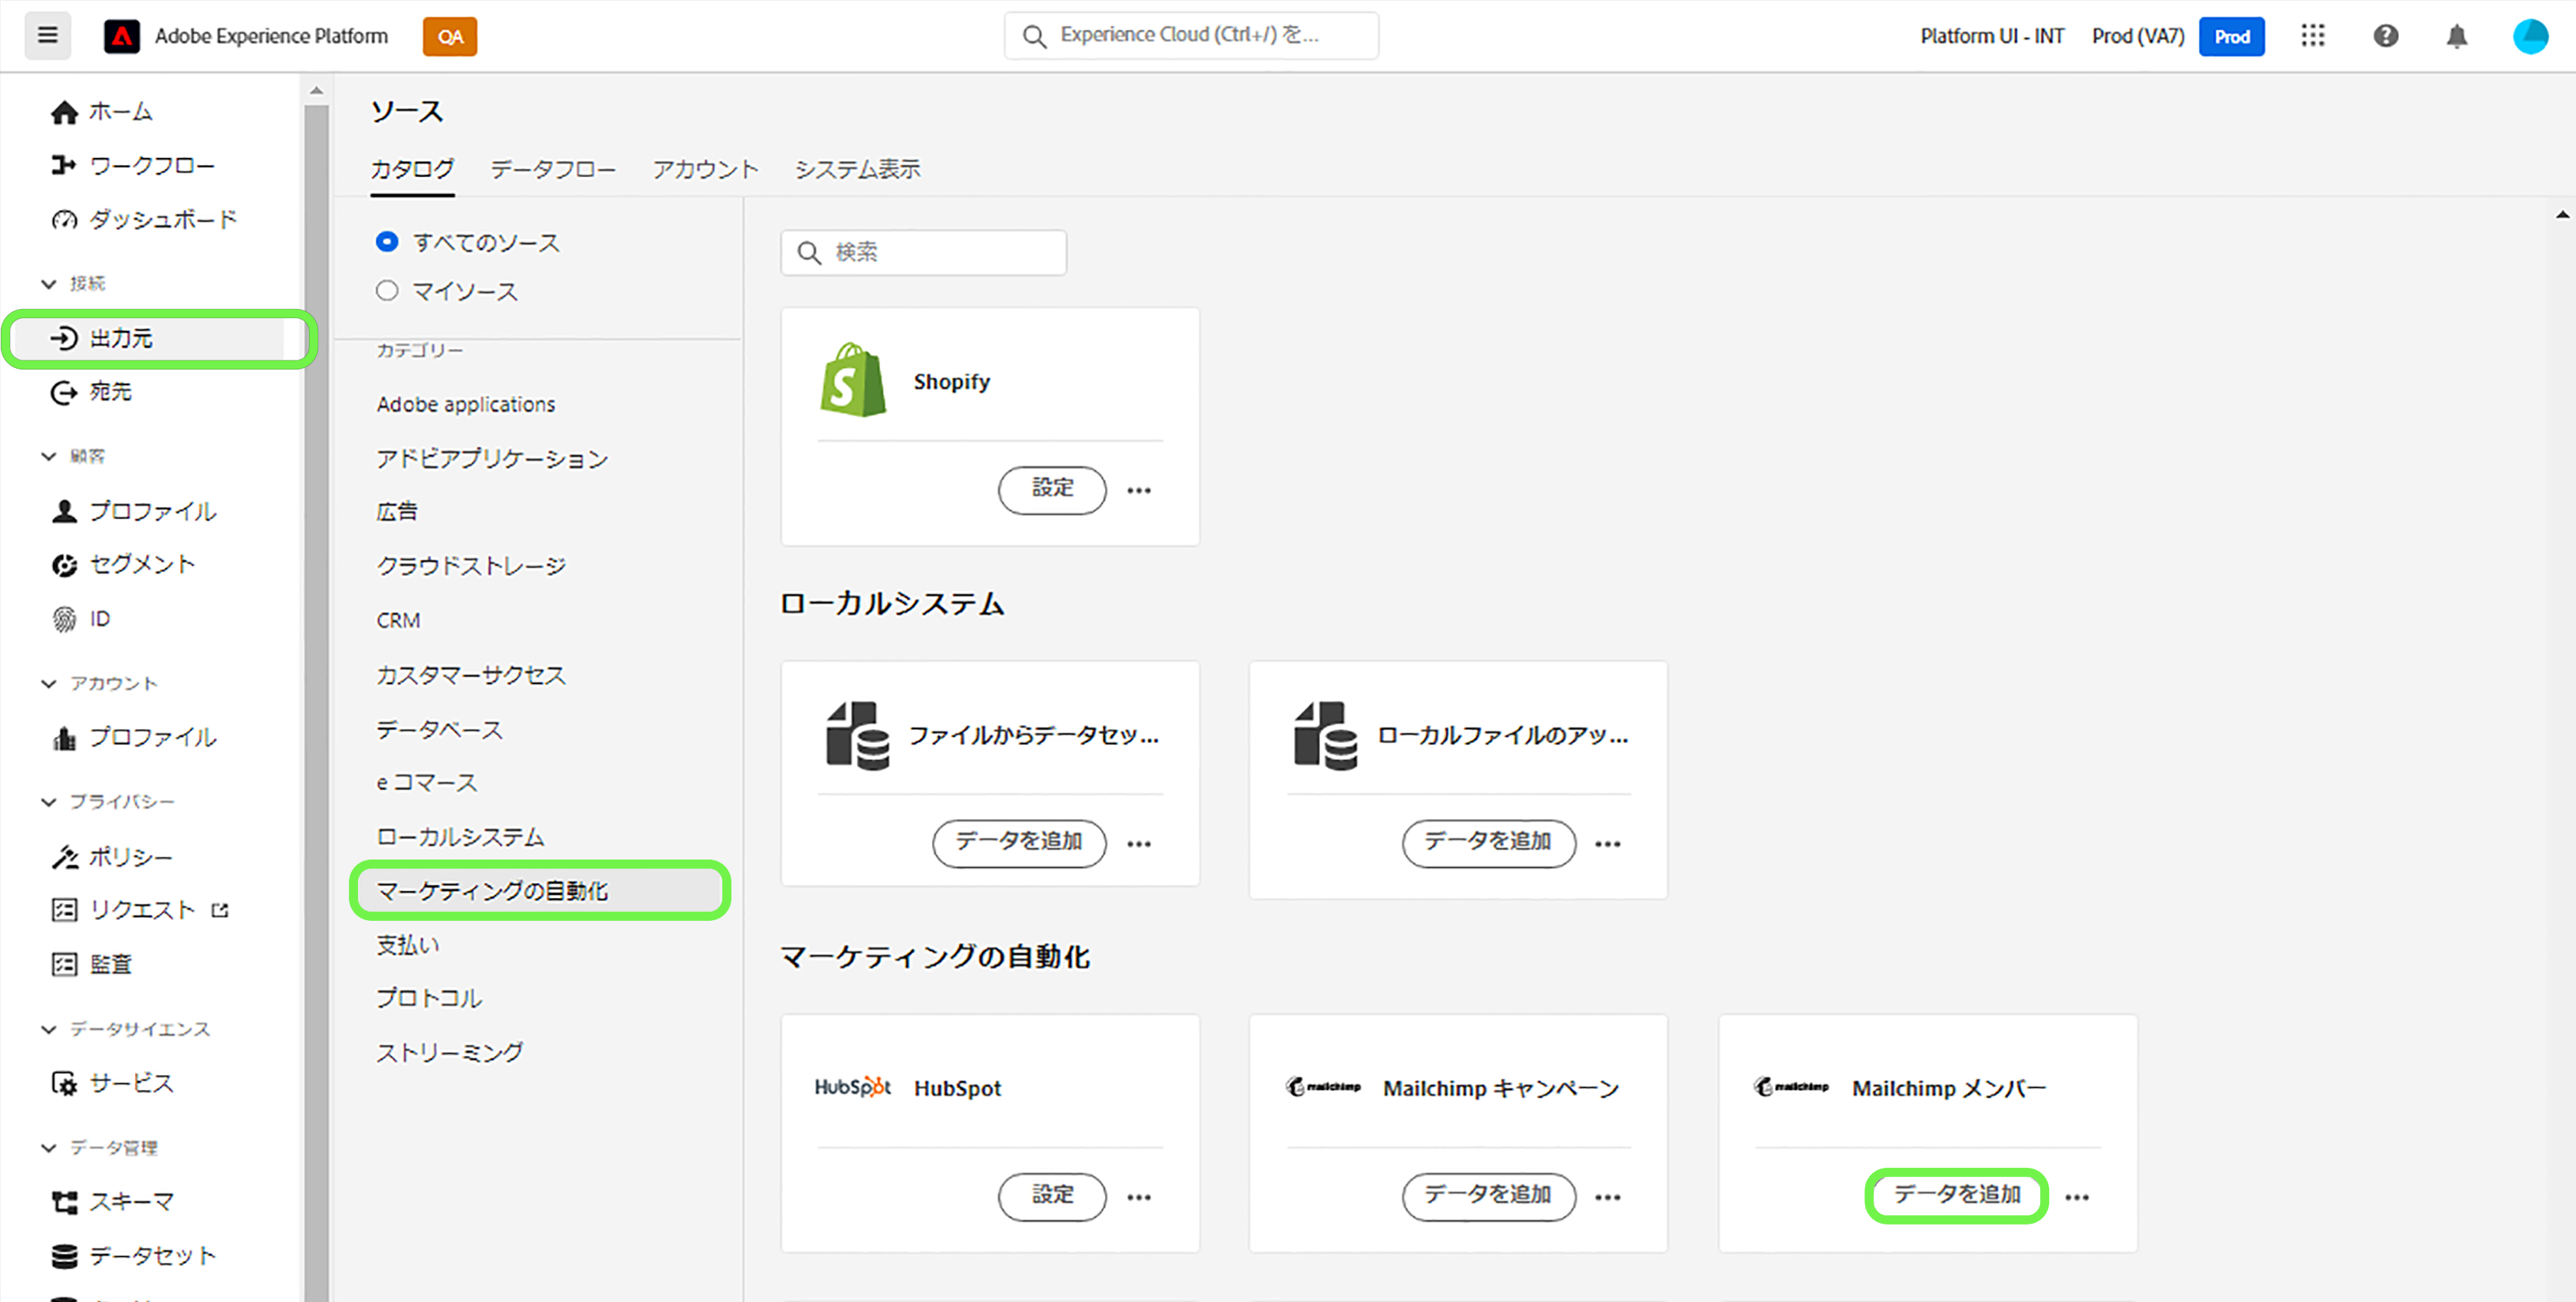Collapse the 接続 section in the sidebar
2576x1302 pixels.
[48, 284]
